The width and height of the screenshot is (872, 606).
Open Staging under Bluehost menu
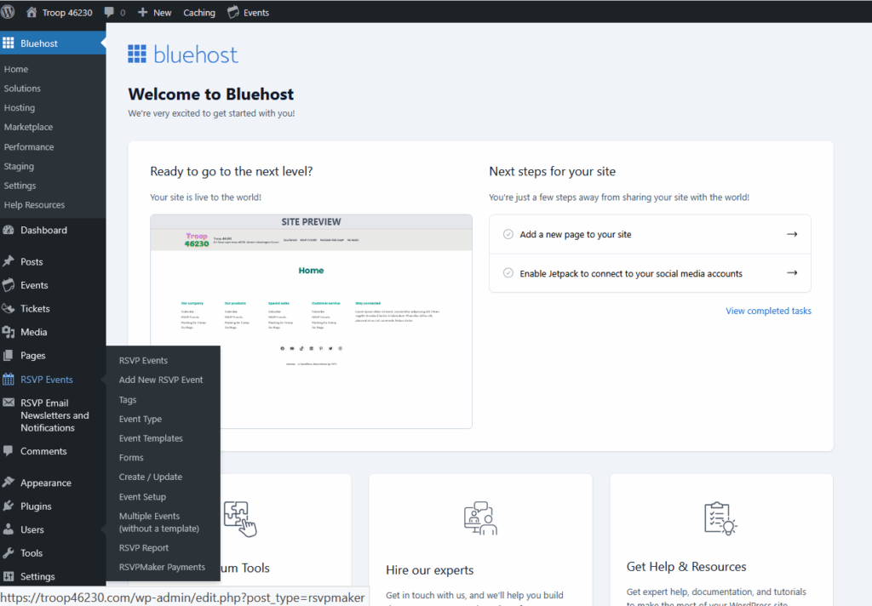click(19, 166)
